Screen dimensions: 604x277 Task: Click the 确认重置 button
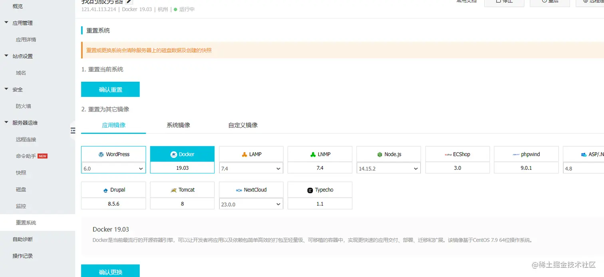[110, 89]
